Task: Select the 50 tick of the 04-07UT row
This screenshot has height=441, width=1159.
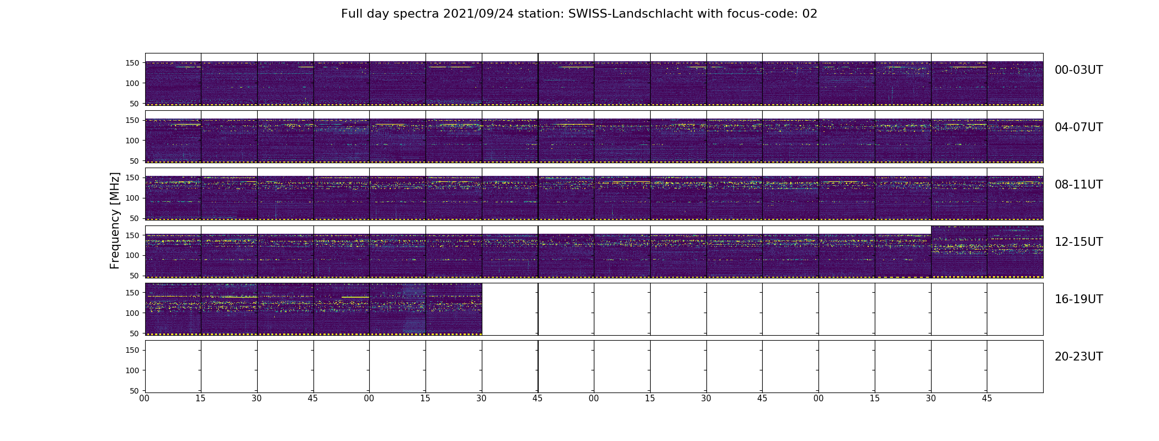Action: tap(135, 161)
